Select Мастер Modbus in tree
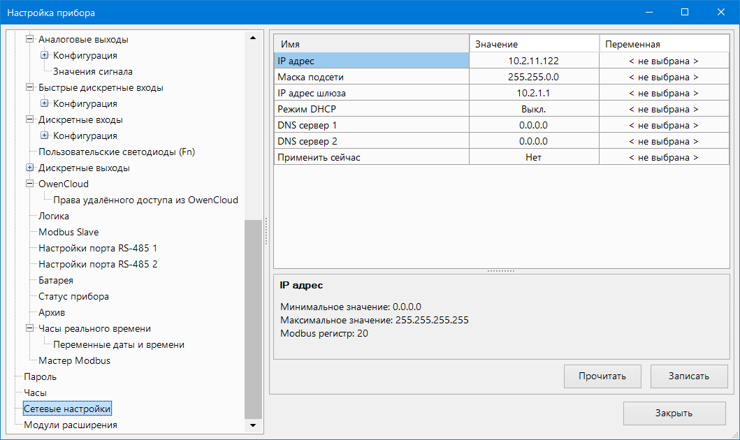 click(74, 361)
